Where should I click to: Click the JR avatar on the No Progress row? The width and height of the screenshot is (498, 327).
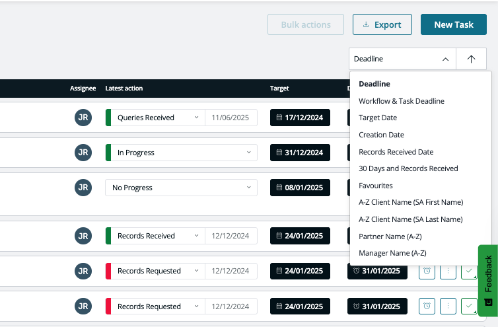pyautogui.click(x=83, y=188)
